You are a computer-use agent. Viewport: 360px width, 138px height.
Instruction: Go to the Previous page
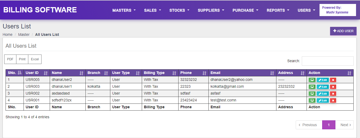click(309, 125)
